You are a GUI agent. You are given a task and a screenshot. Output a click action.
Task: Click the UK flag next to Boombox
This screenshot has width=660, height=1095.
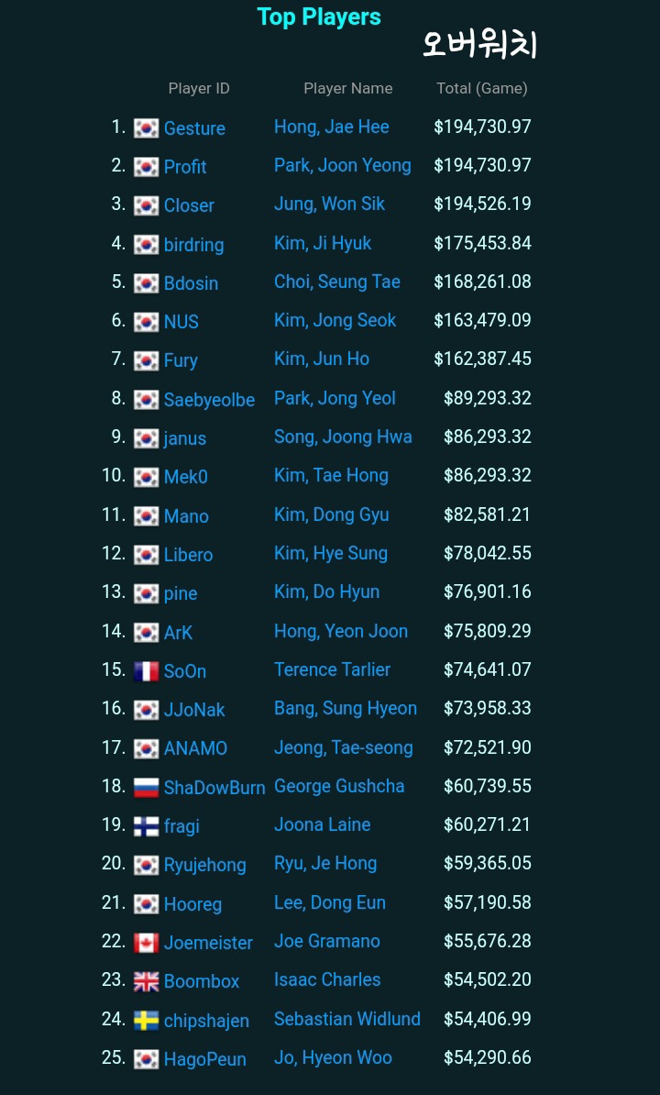[x=146, y=981]
